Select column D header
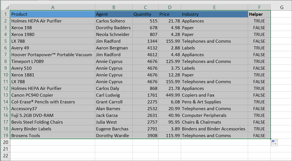The image size is (292, 161). click(x=170, y=7)
